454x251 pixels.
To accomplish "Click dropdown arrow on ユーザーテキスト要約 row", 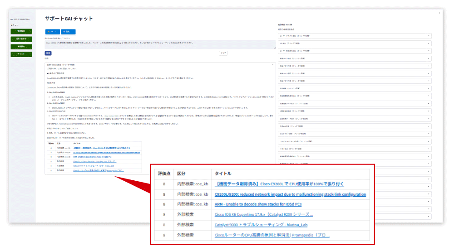I will 428,35.
